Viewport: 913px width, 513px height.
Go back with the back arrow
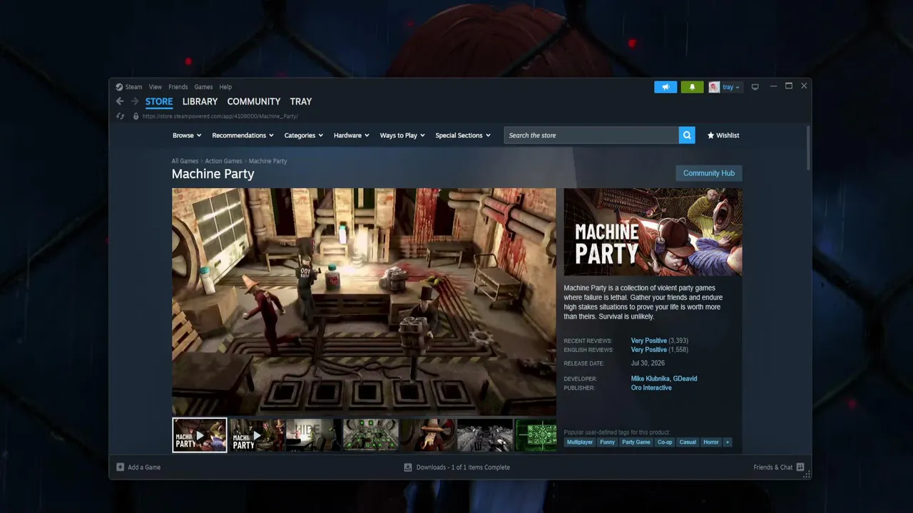[120, 101]
